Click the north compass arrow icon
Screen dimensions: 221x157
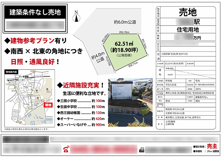(76, 14)
